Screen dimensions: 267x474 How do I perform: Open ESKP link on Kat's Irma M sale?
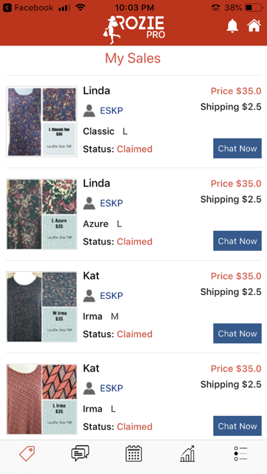[111, 296]
